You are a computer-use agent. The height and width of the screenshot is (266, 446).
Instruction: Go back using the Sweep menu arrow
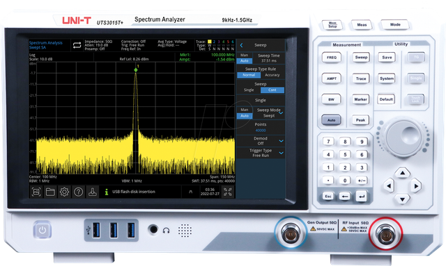pyautogui.click(x=241, y=45)
